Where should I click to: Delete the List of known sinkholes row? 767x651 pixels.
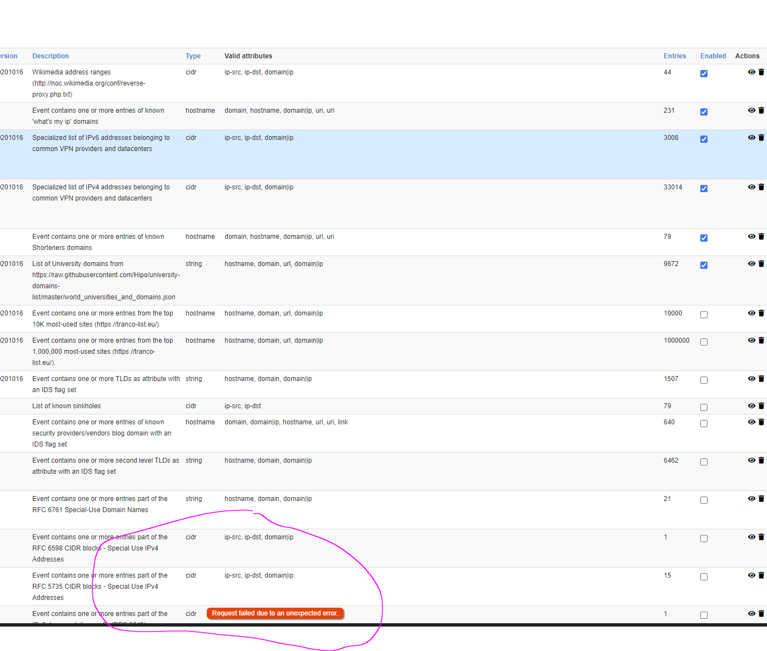tap(761, 406)
